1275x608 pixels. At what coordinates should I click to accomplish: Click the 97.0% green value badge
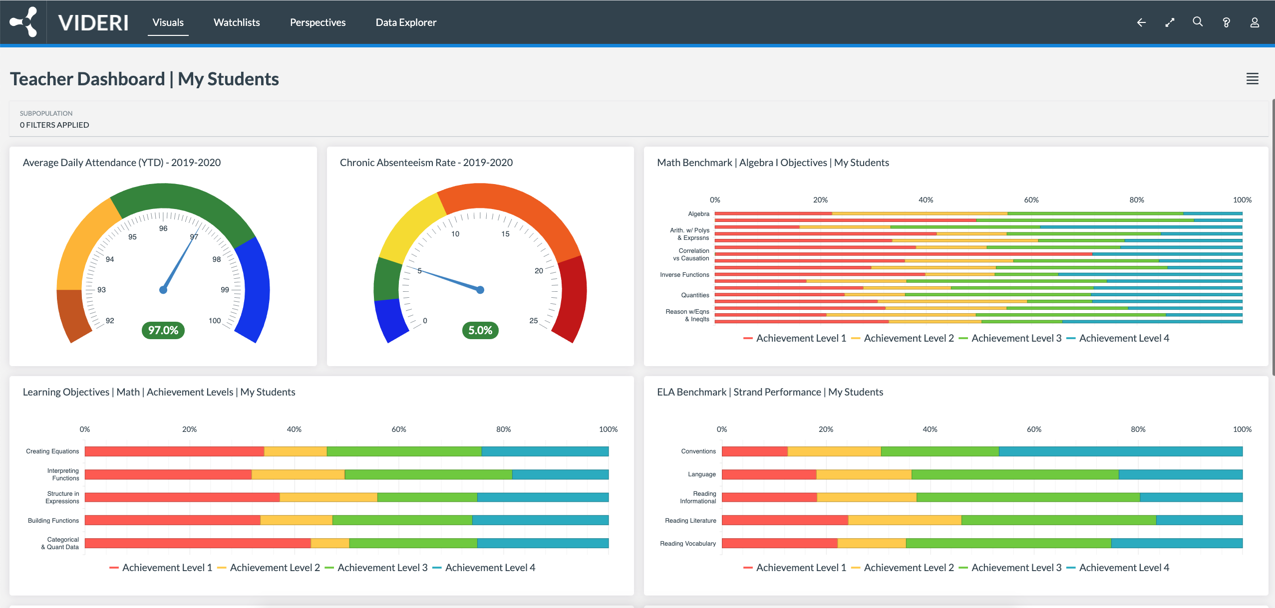[163, 330]
